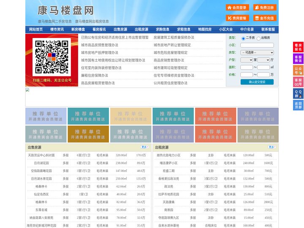Open the 公共租赁住房管理办法 link
This screenshot has height=228, width=304.
171,83
